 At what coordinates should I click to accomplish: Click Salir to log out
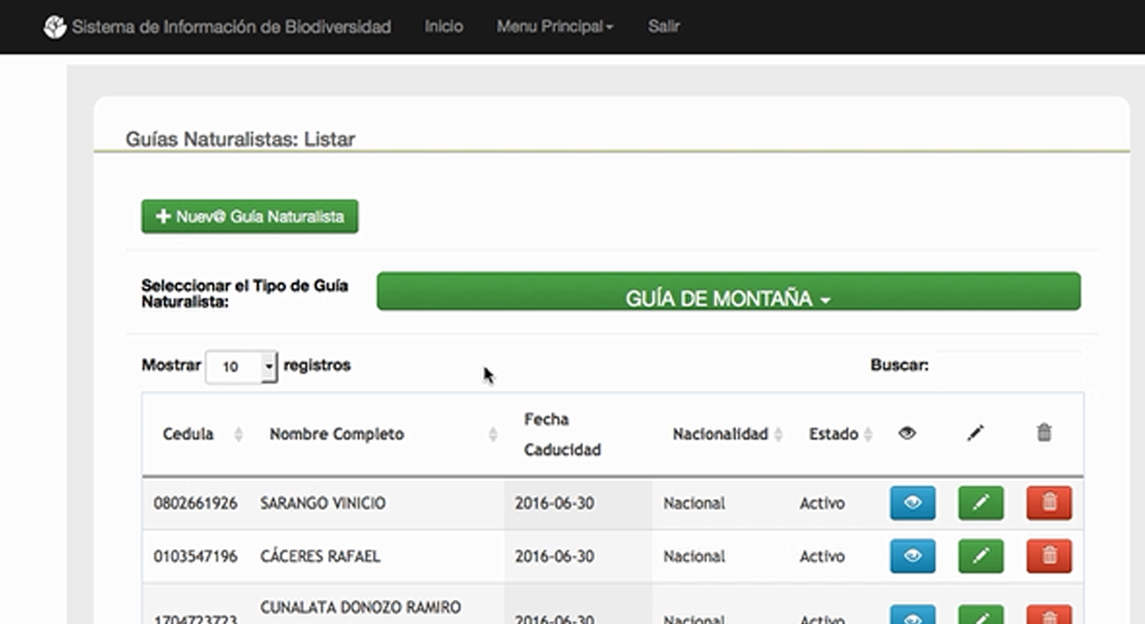[664, 27]
